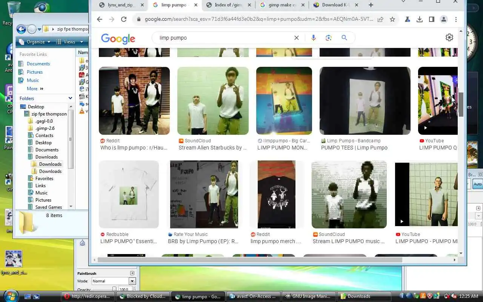Start Google voice search microphone
Screen dimensions: 483x302
(x=313, y=38)
